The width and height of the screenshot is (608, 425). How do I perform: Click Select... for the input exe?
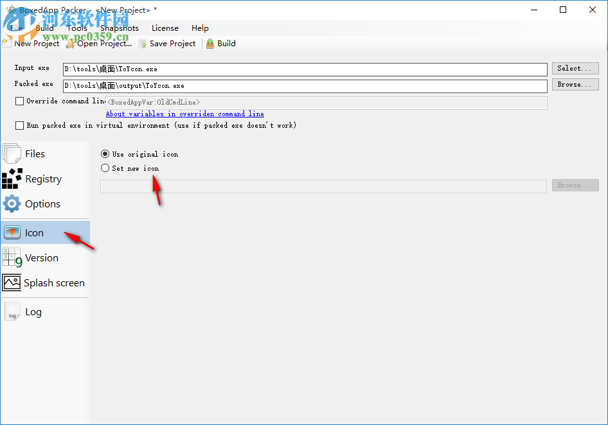[575, 68]
